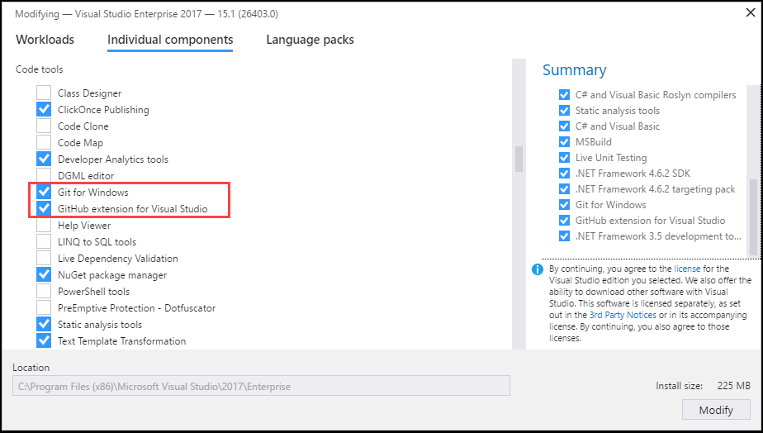Uncheck NuGet package manager
Viewport: 763px width, 433px height.
(44, 275)
